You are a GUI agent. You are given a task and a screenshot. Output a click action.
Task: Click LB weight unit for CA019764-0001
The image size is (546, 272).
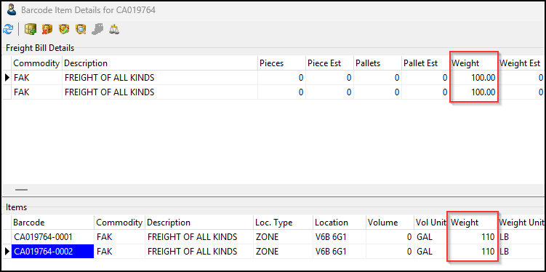521,237
